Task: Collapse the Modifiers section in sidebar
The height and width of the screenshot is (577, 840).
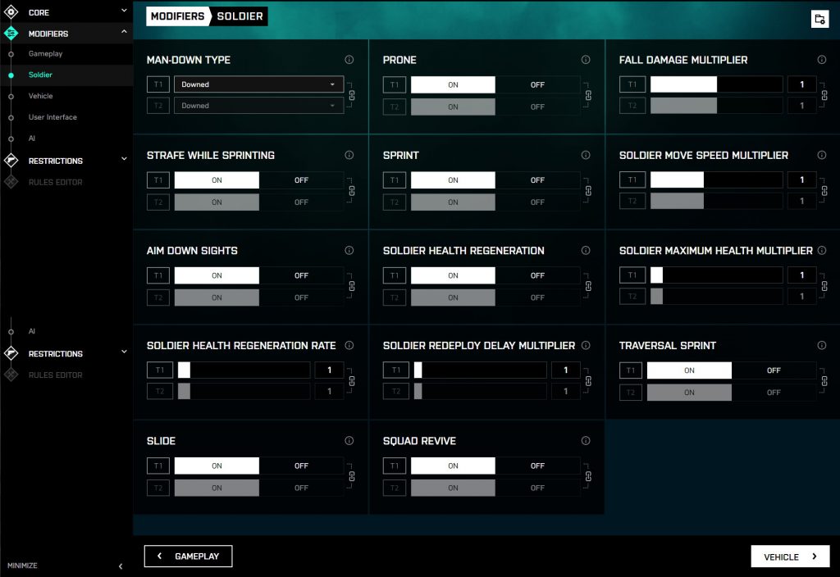Action: pyautogui.click(x=124, y=33)
